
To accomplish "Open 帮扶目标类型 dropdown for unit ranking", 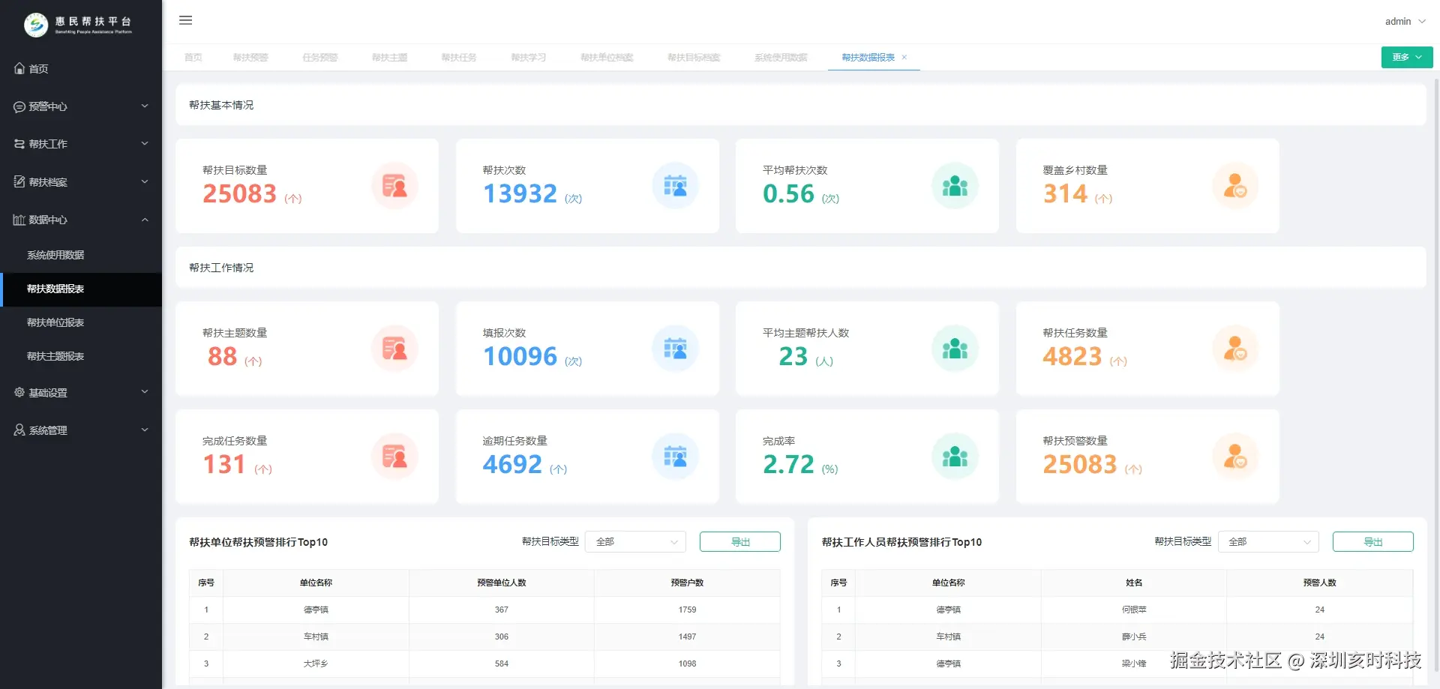I will point(636,541).
